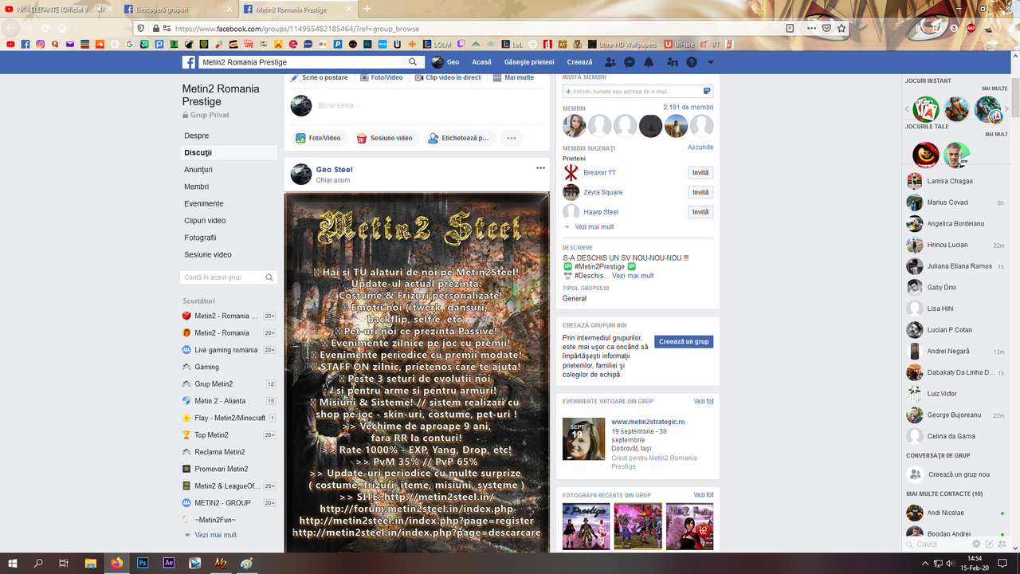The image size is (1020, 574).
Task: Click Ascunde to hide suggested members
Action: (x=700, y=147)
